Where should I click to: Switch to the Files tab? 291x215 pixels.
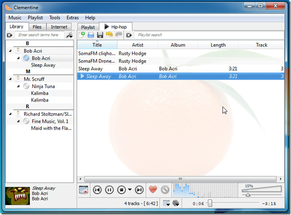(37, 27)
